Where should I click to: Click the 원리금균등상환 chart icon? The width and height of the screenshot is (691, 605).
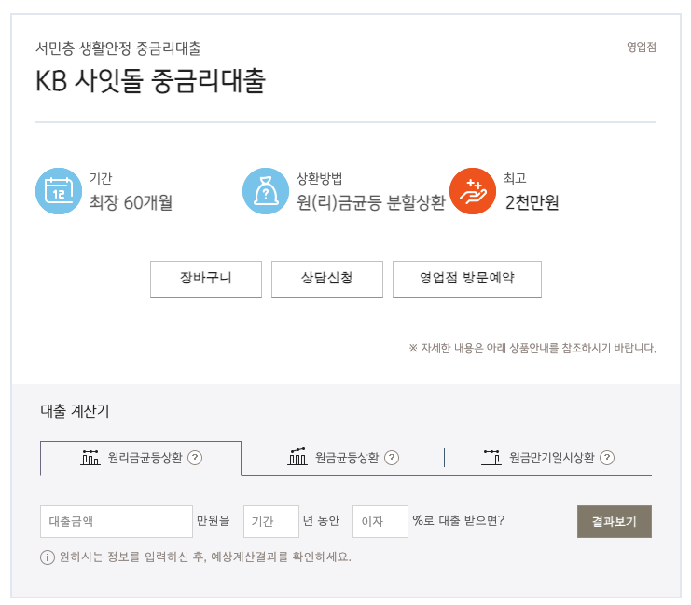pyautogui.click(x=90, y=458)
